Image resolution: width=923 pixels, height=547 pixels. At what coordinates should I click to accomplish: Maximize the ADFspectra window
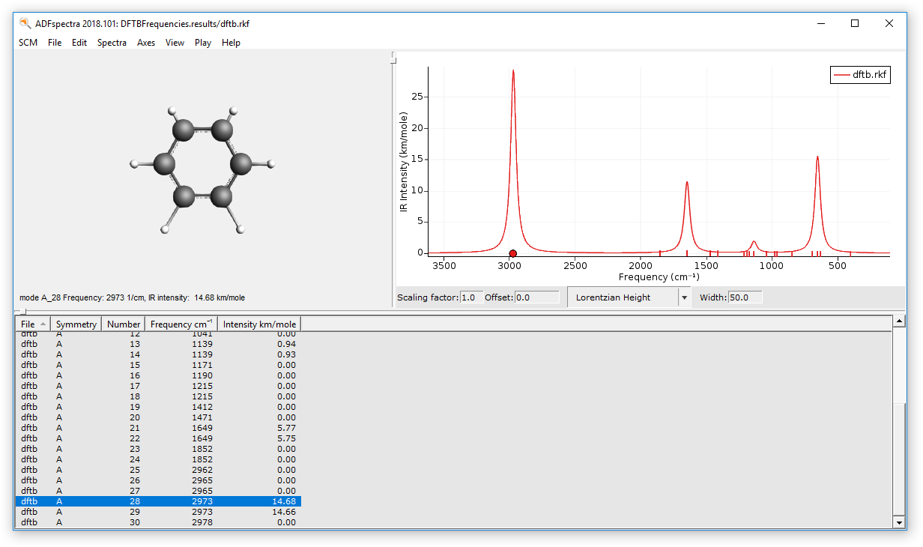[855, 23]
